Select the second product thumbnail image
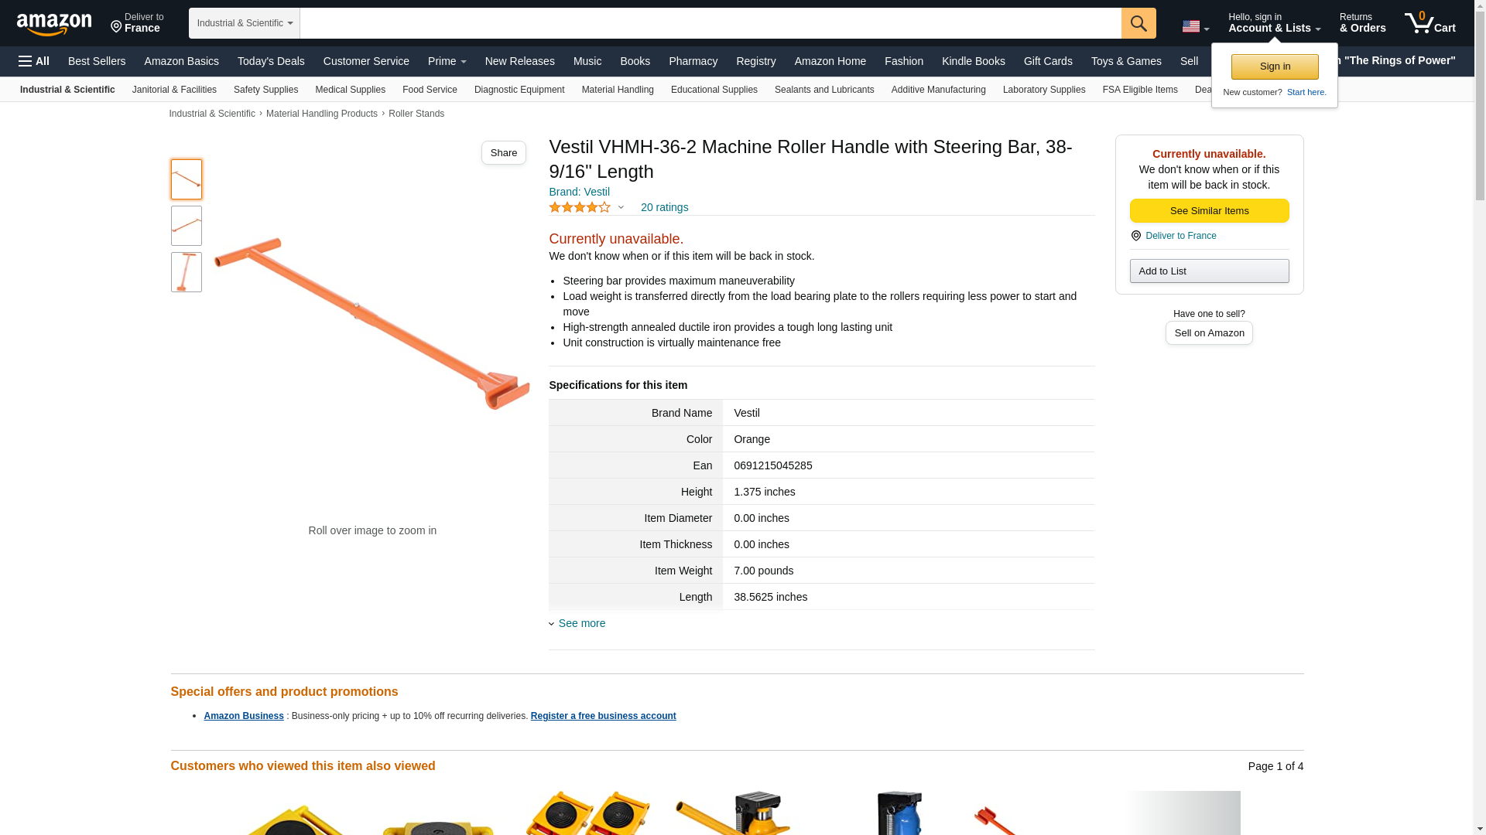 pyautogui.click(x=187, y=226)
